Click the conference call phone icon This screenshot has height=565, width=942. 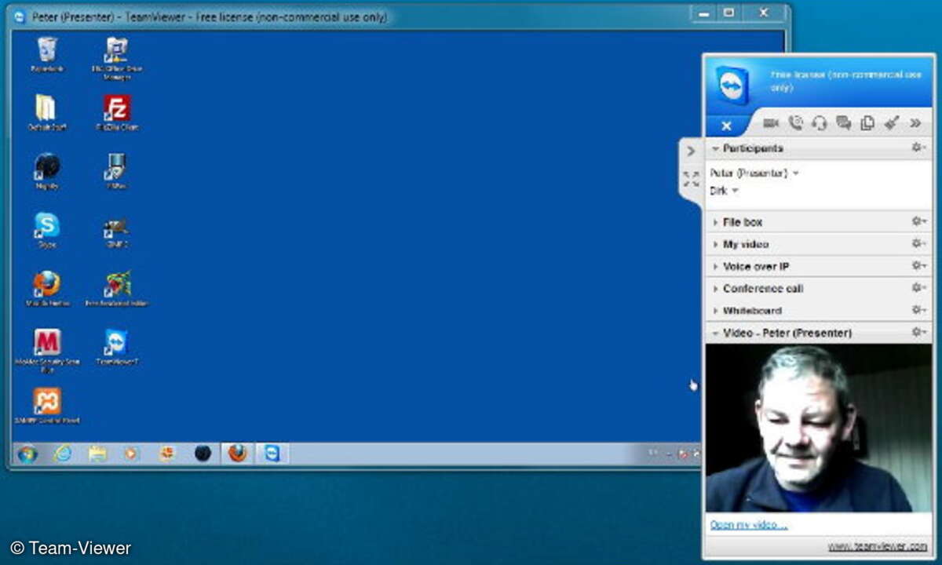(795, 123)
